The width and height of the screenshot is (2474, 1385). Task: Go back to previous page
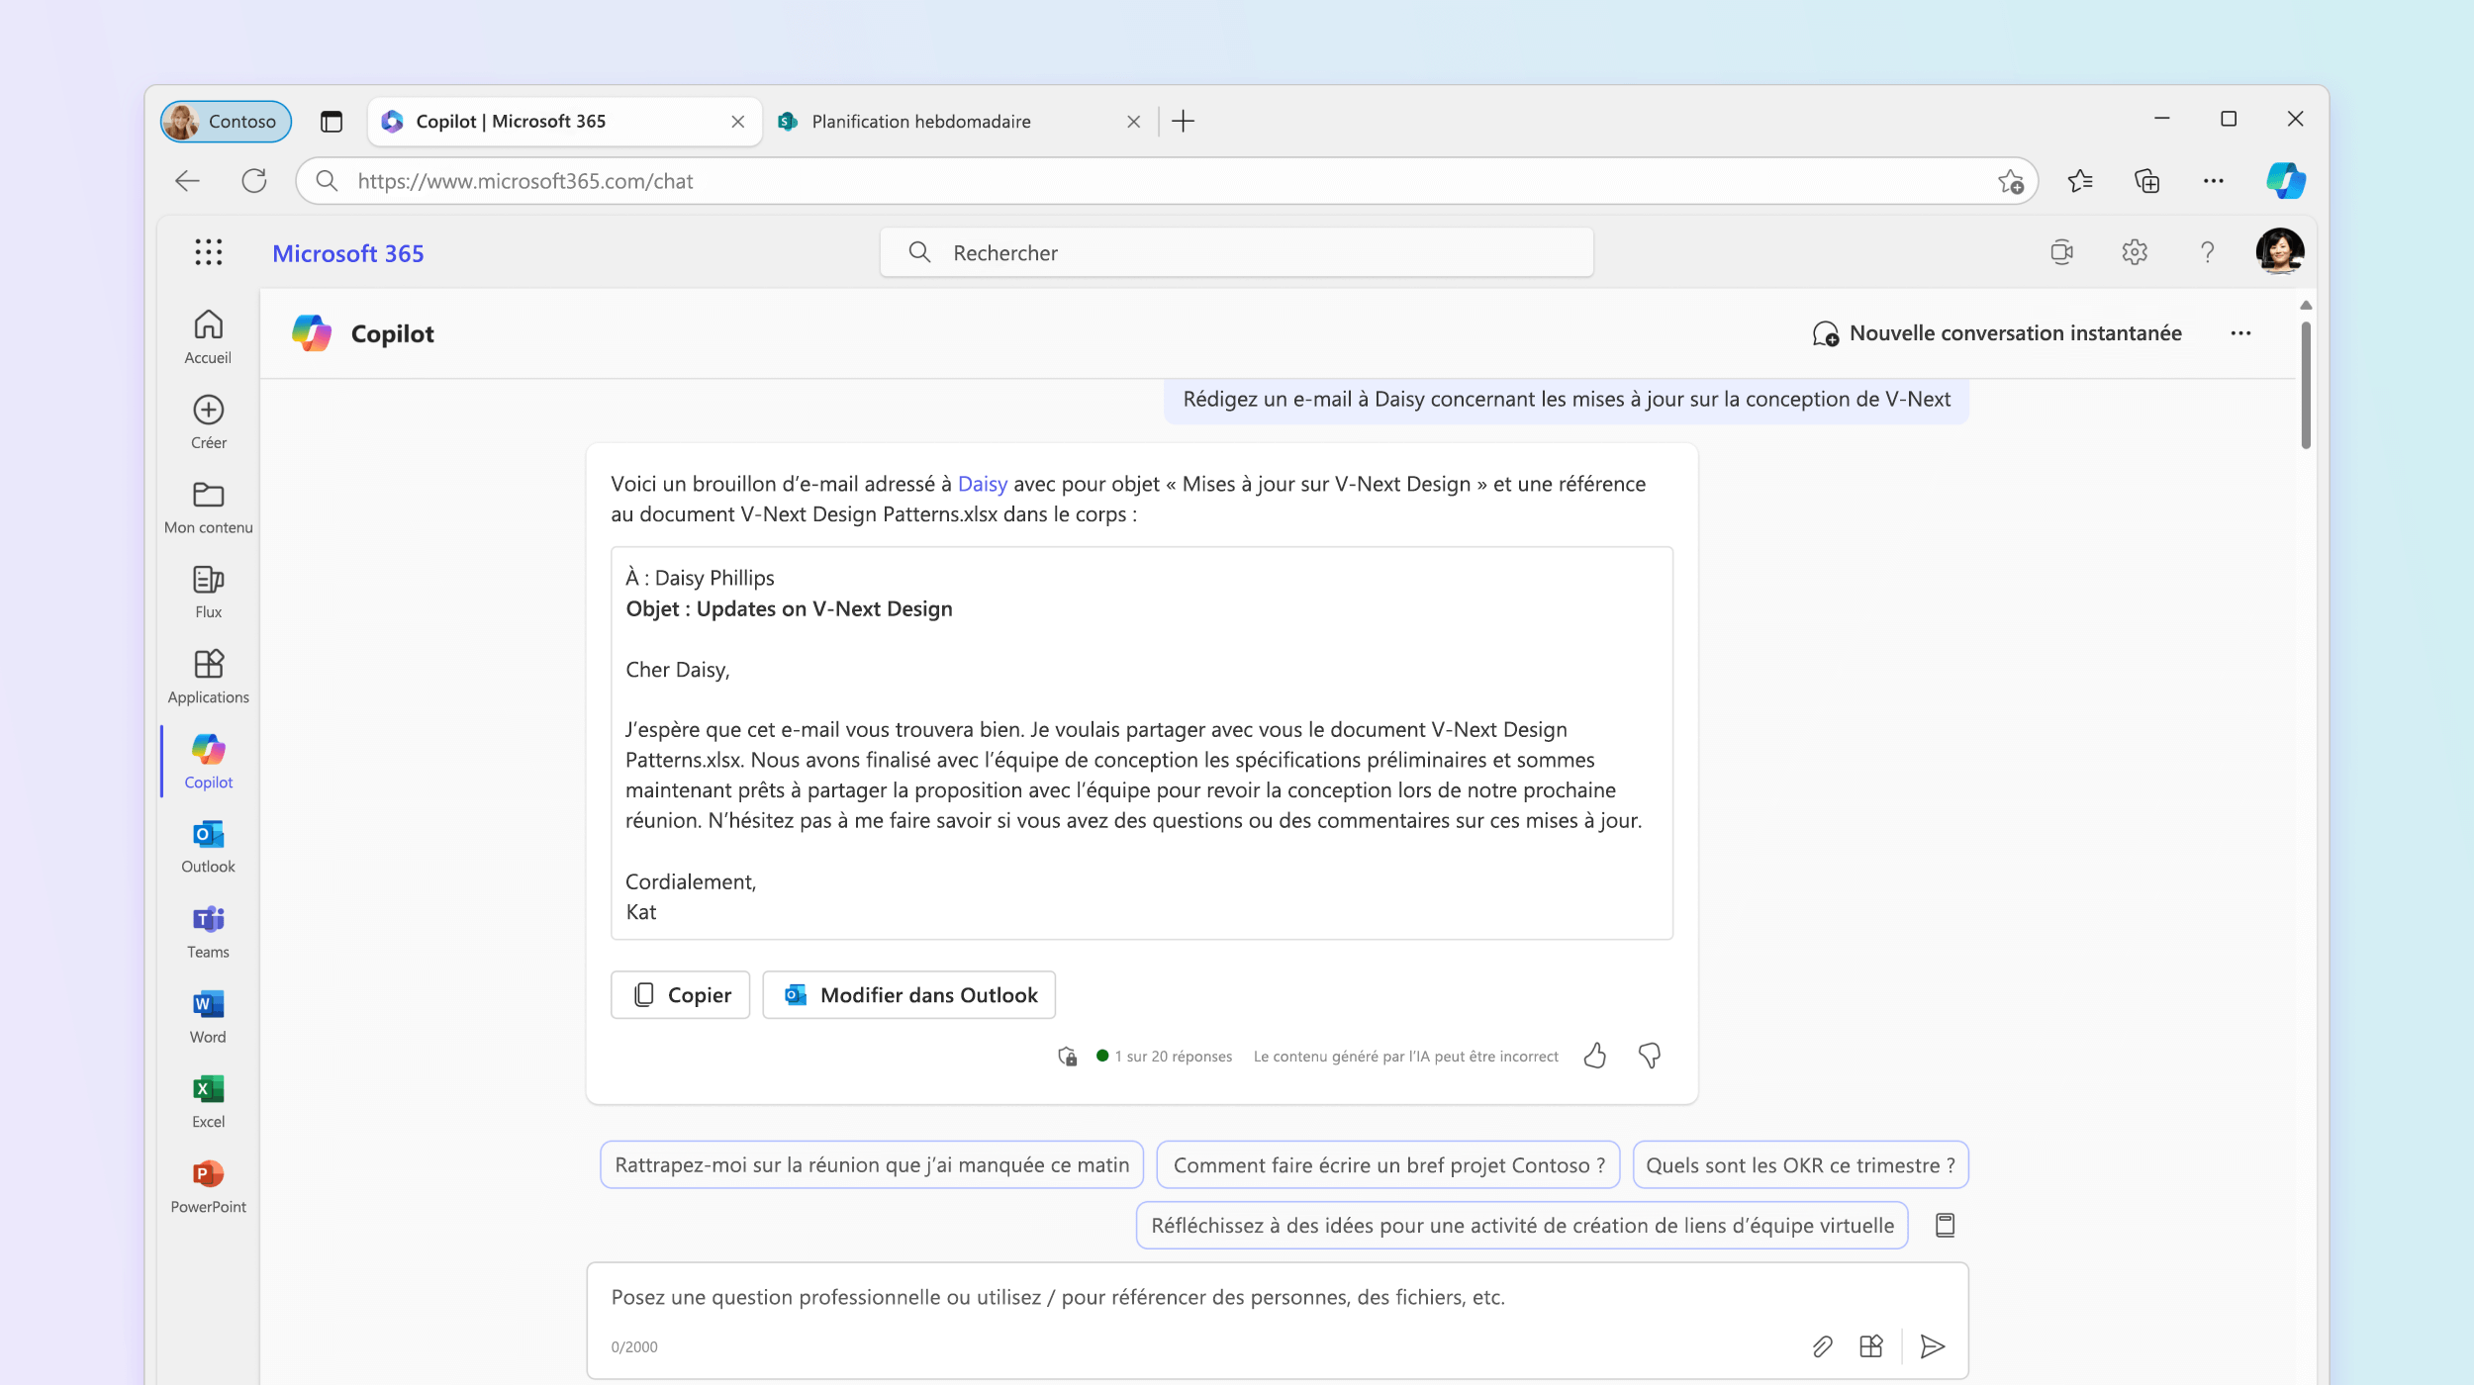click(x=187, y=181)
